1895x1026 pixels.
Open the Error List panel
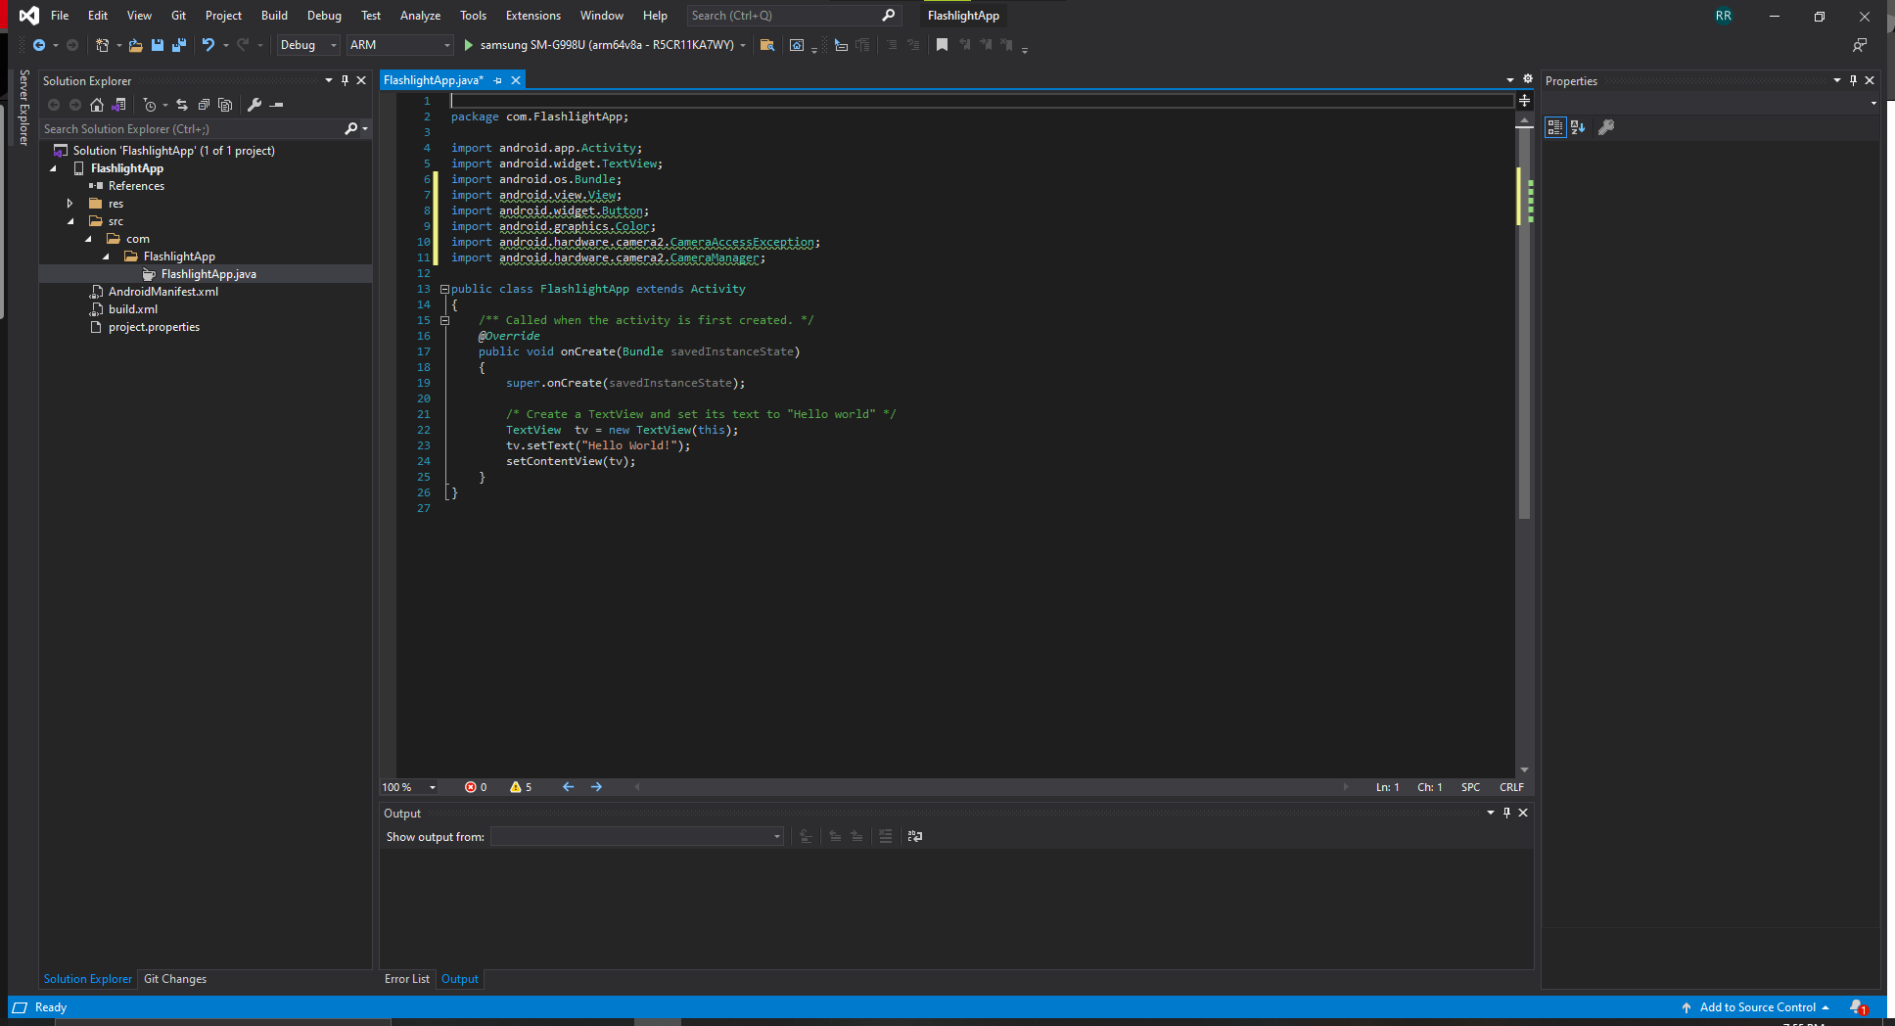coord(407,978)
